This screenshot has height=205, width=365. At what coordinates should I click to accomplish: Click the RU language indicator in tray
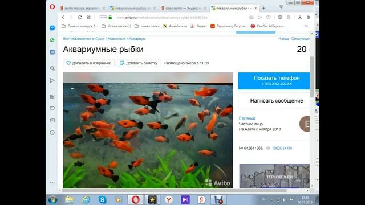pyautogui.click(x=264, y=199)
